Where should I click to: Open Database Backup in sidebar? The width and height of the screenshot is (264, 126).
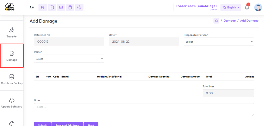(12, 79)
